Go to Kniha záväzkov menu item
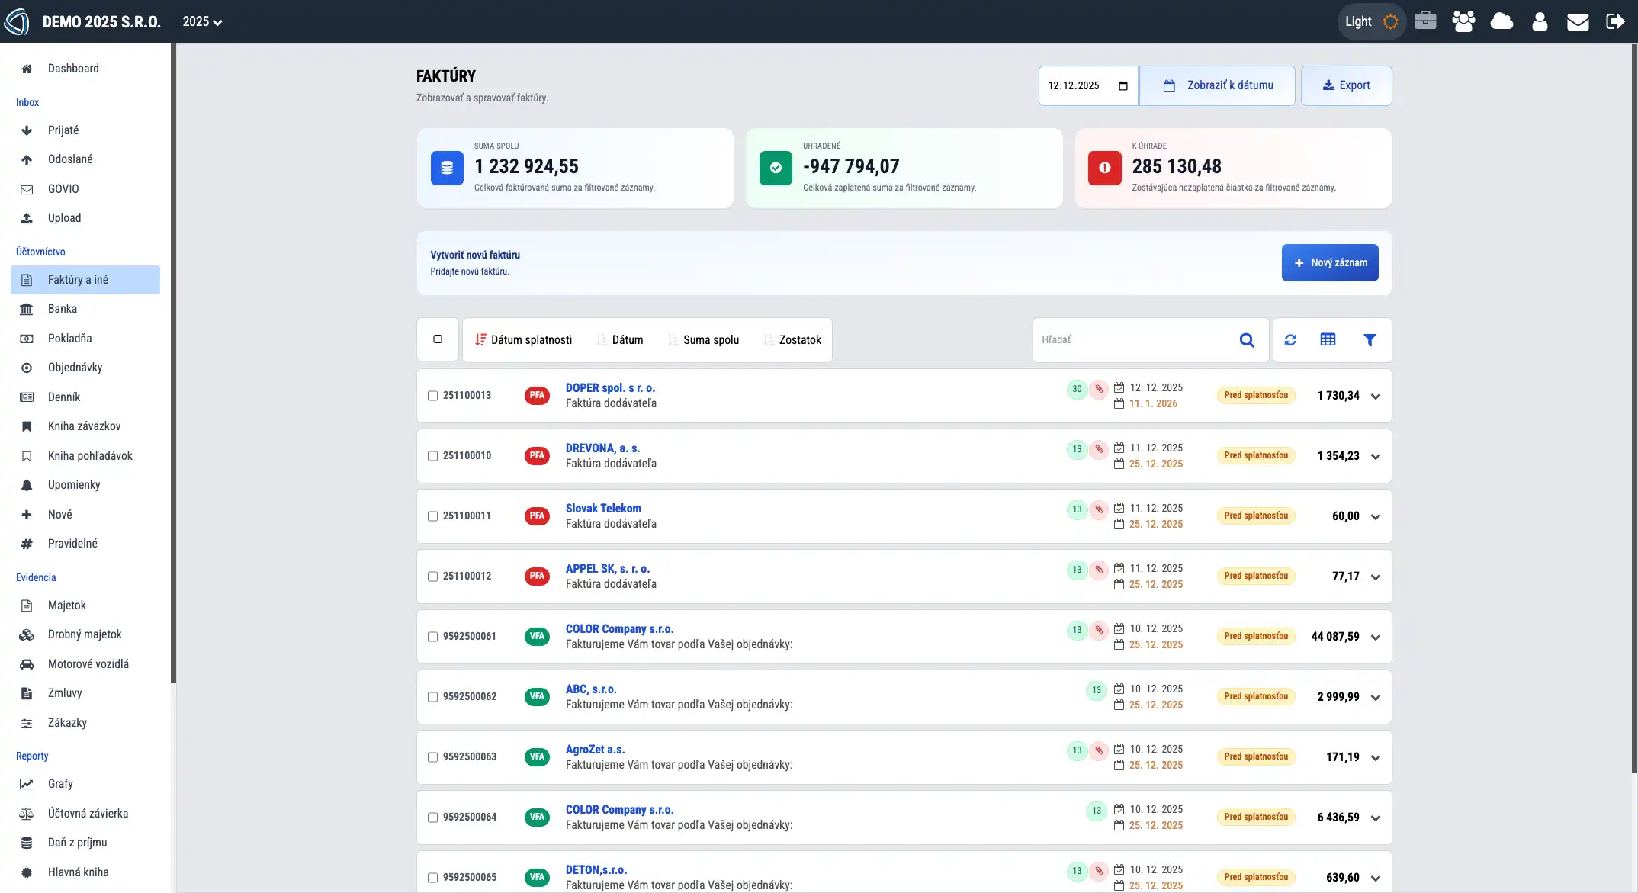The image size is (1638, 893). tap(84, 426)
